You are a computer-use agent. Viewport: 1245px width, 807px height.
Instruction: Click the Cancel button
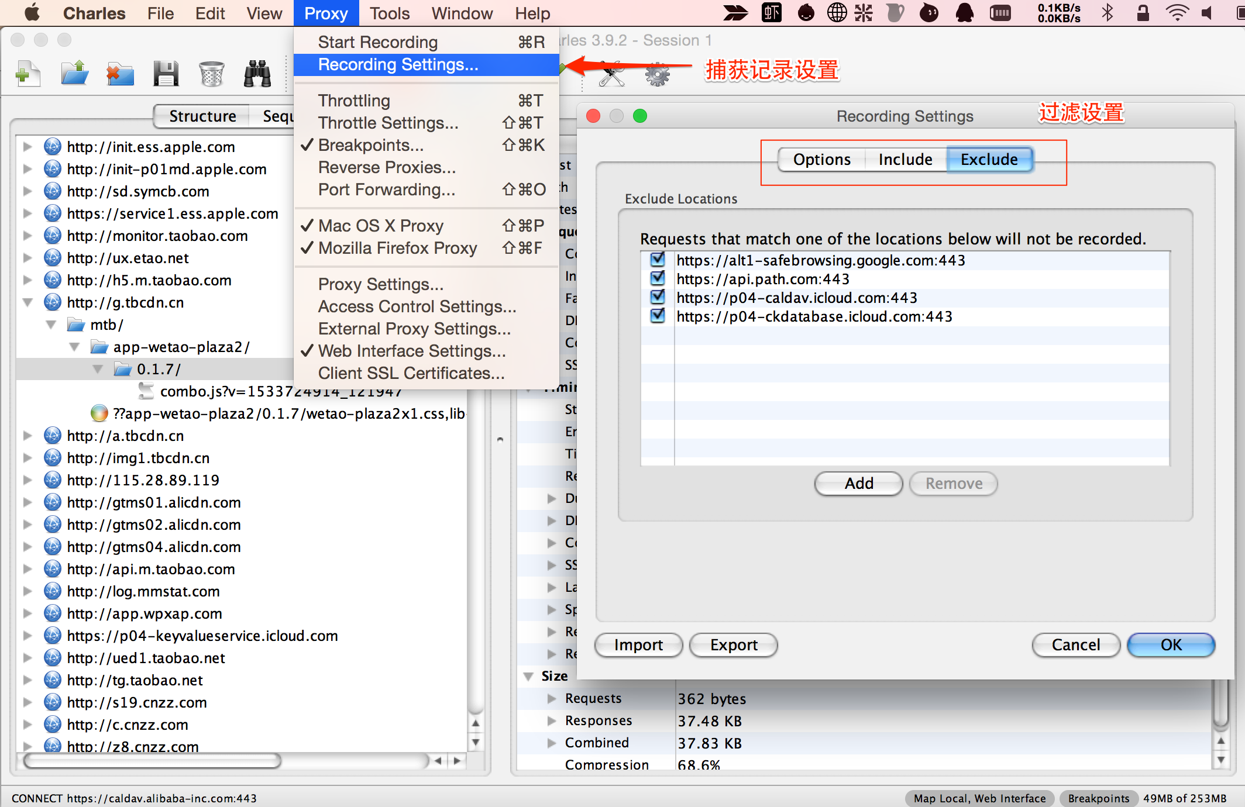[1076, 645]
